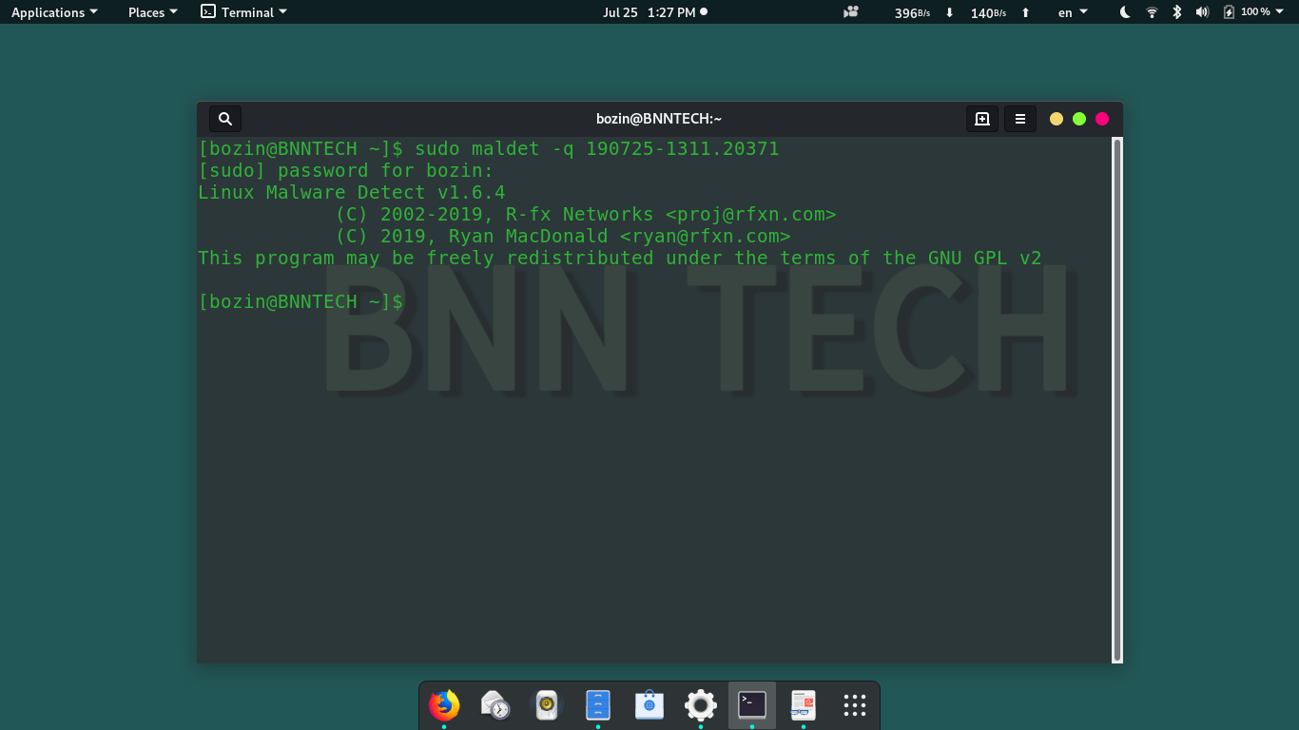This screenshot has height=730, width=1299.
Task: Open the Places menu
Action: [151, 12]
